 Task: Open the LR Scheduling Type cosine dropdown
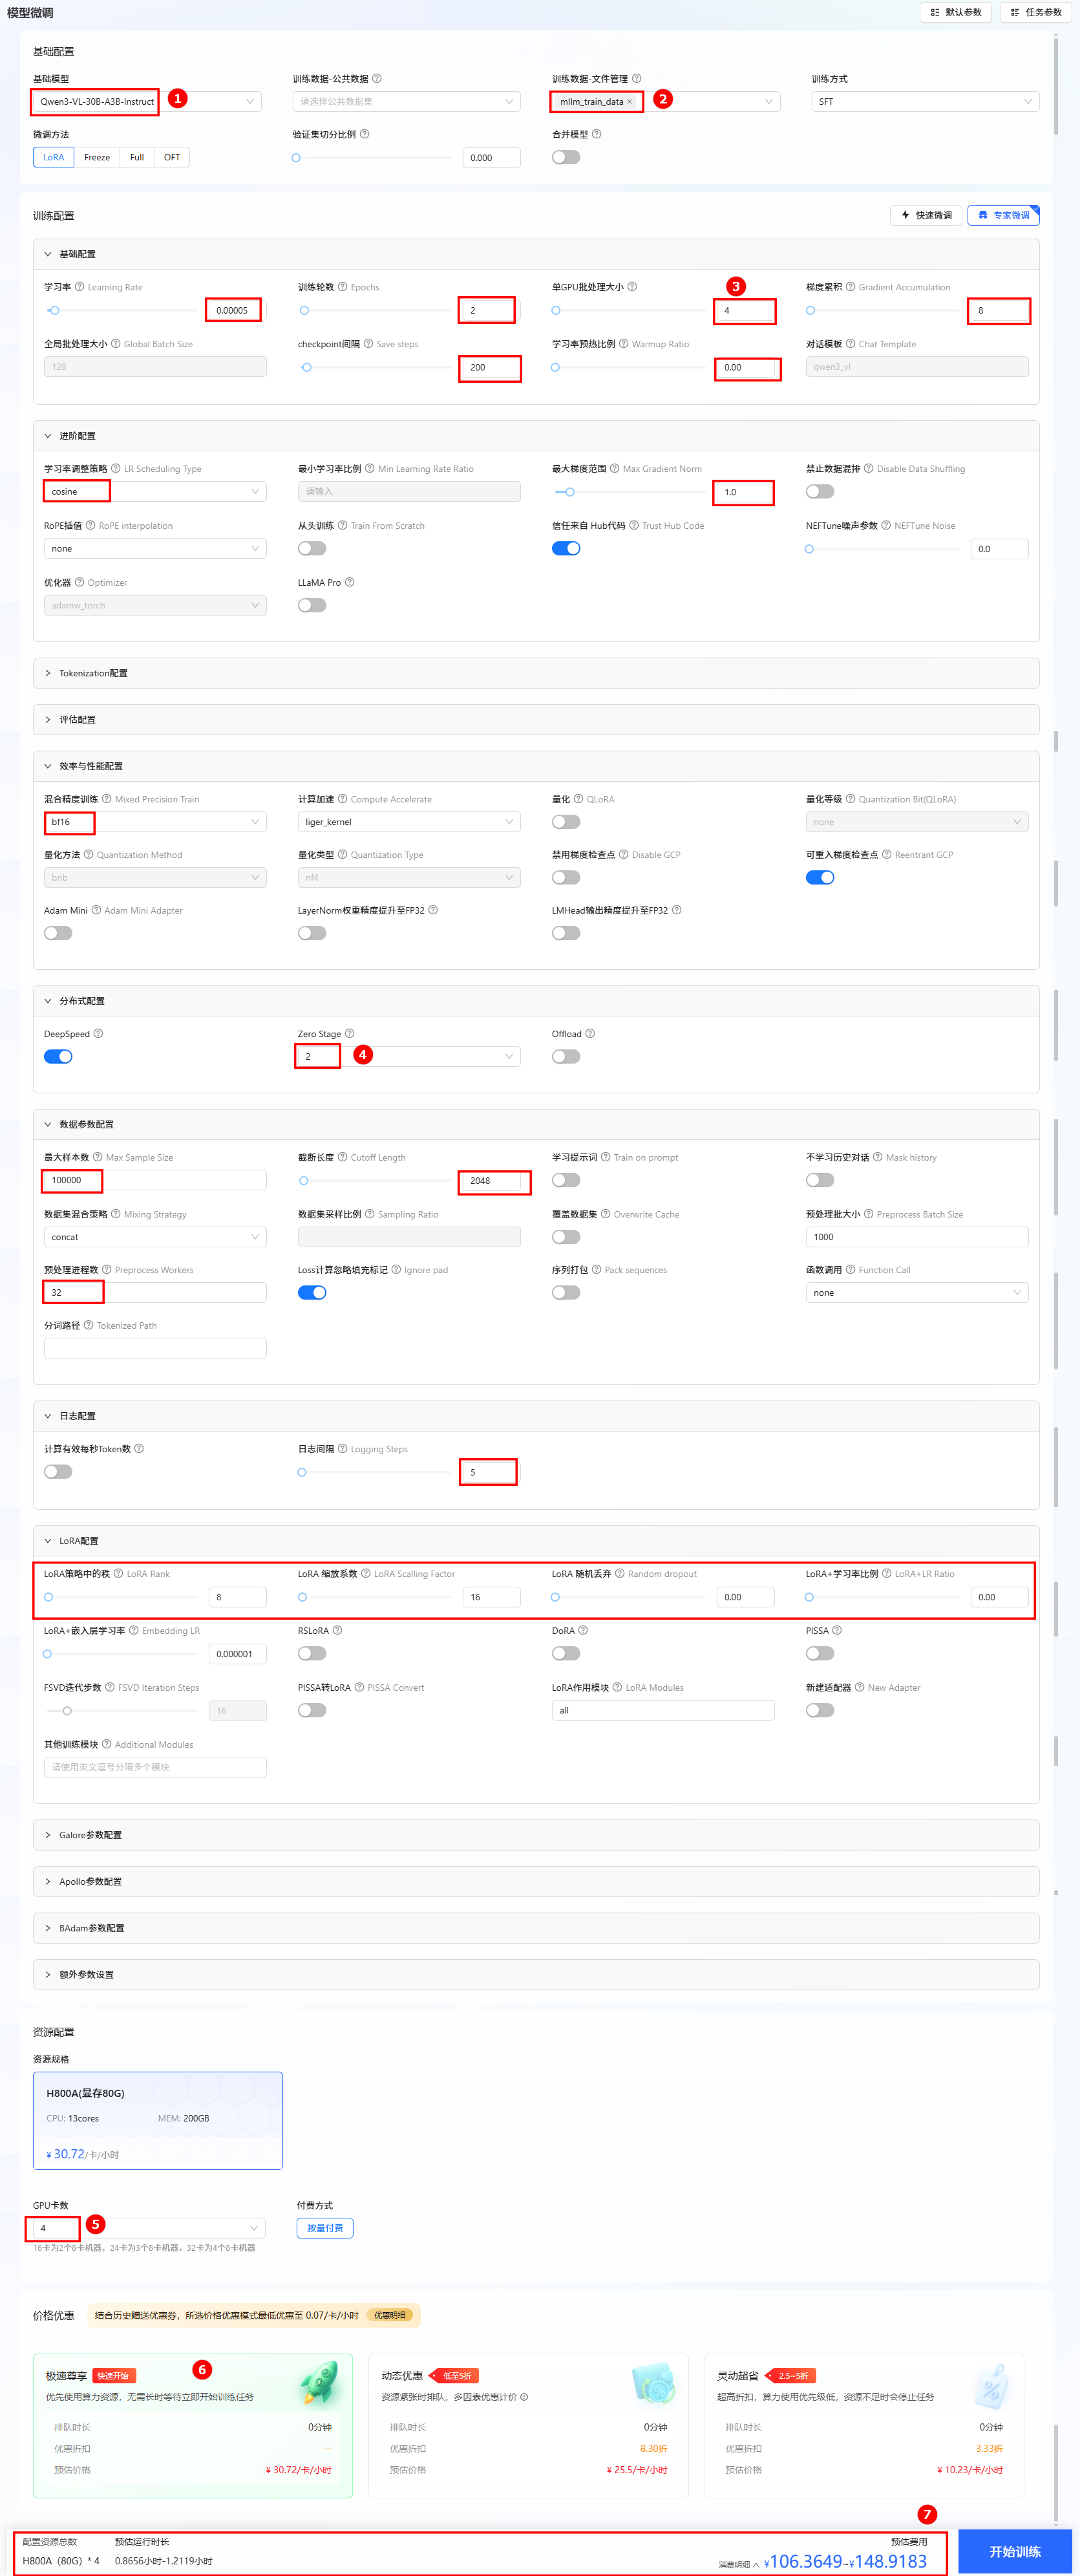pyautogui.click(x=155, y=492)
